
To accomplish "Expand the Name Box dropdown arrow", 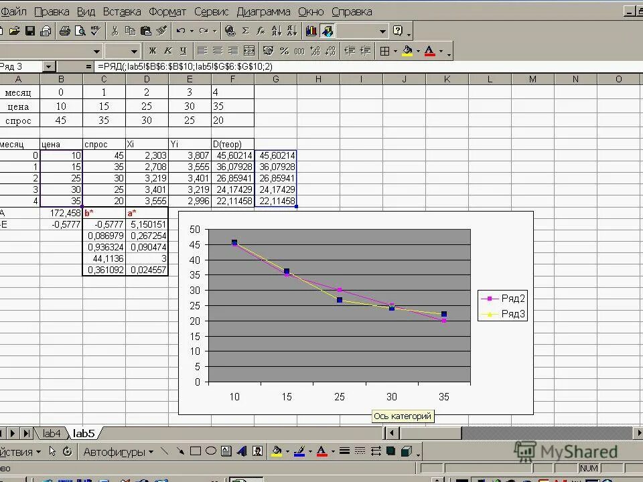I will 49,66.
